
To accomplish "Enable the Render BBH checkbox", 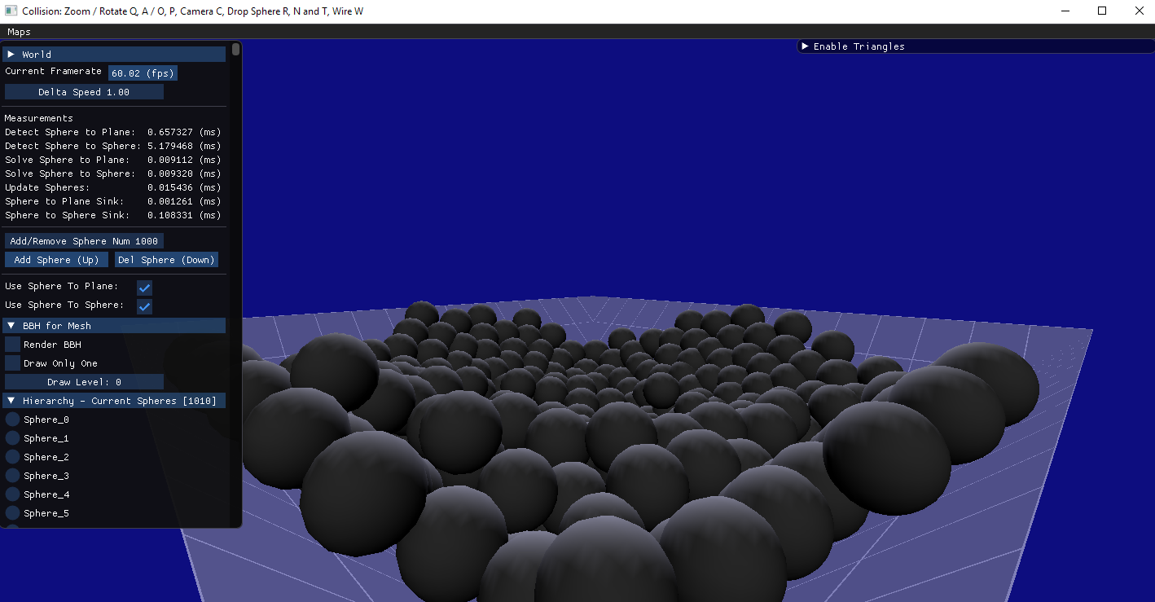I will [x=12, y=345].
